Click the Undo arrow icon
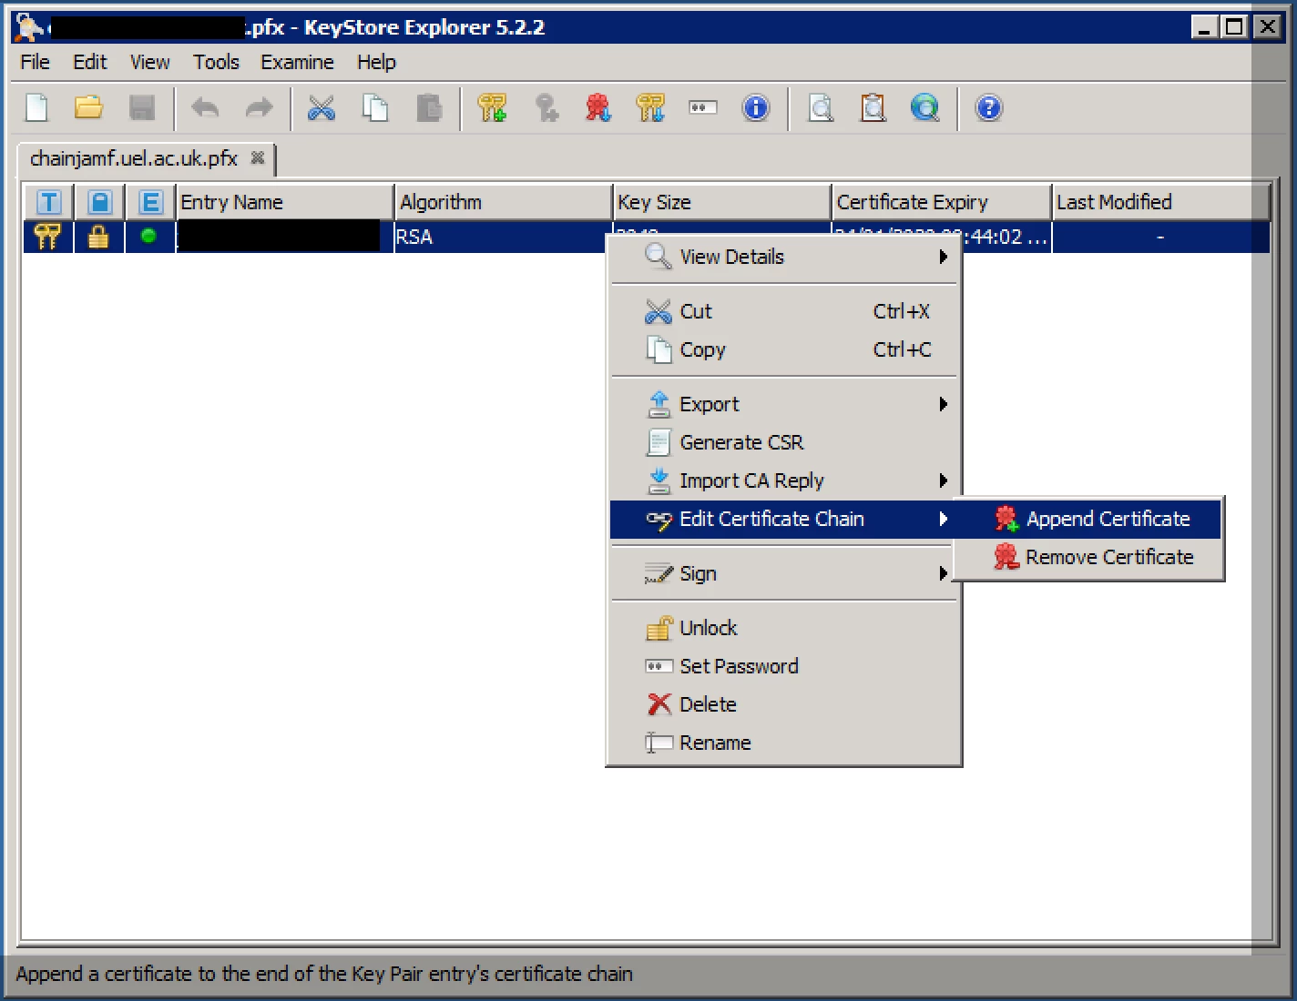 point(205,108)
